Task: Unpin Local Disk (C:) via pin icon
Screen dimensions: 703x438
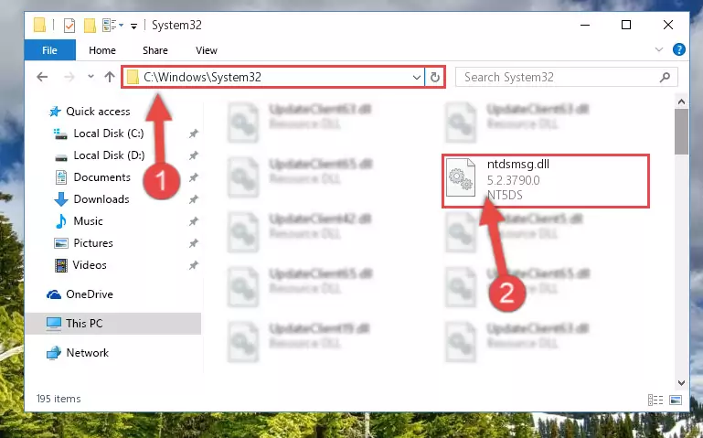Action: click(193, 134)
